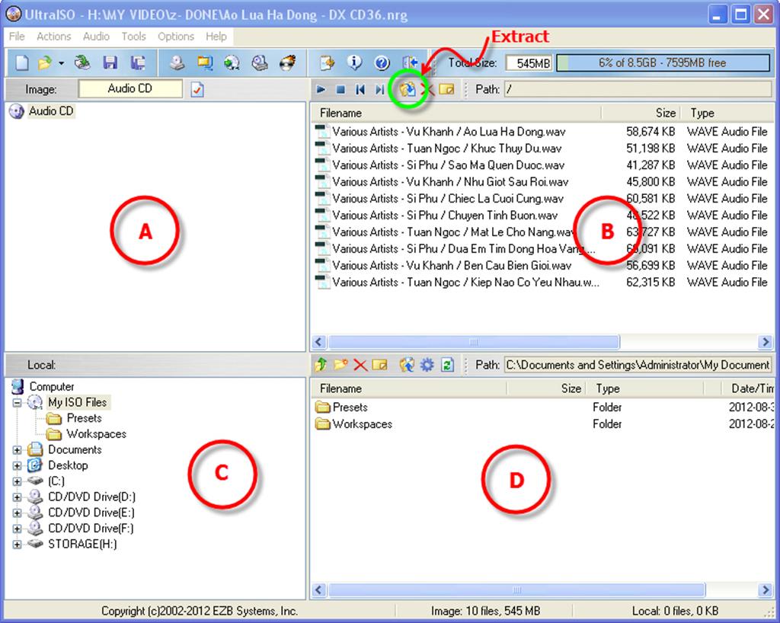Click the Extract icon in the image toolbar
Screen dimensions: 780x623
click(x=408, y=90)
